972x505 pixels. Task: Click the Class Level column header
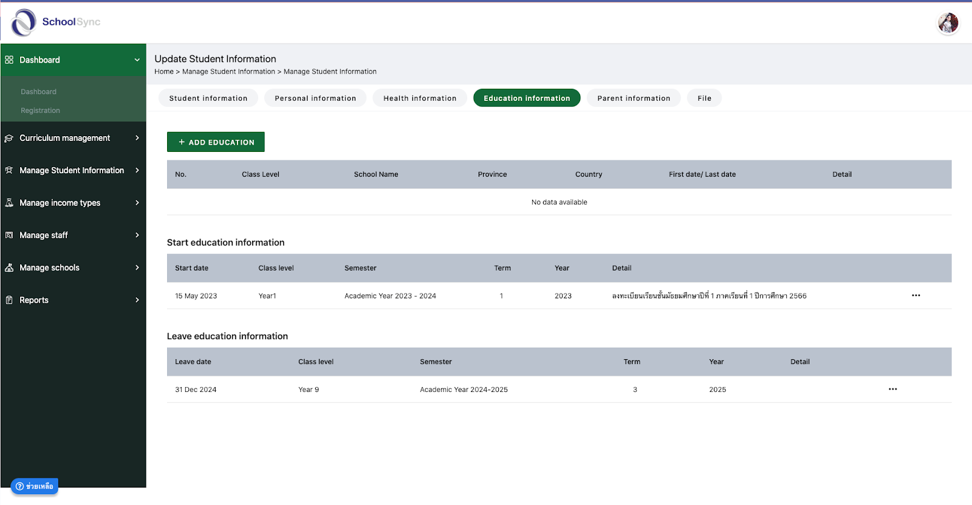click(x=261, y=174)
